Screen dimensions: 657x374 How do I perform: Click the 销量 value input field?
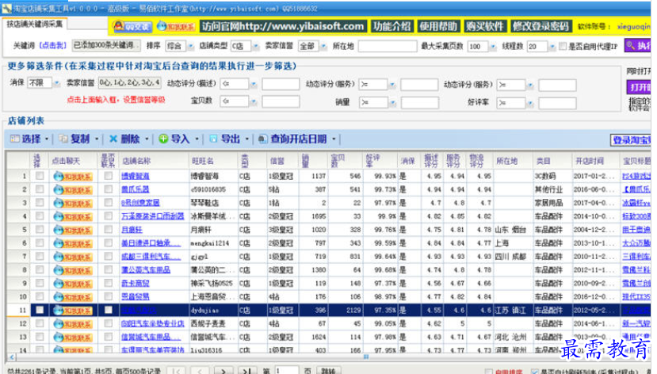(420, 102)
